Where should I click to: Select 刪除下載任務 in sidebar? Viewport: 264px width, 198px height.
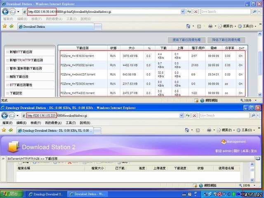pos(19,77)
